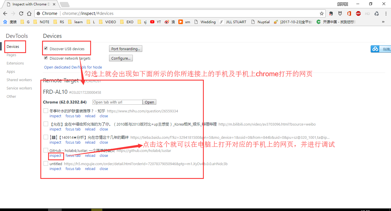
Task: Tick the checkbox for the 知乎 page
Action: pyautogui.click(x=46, y=111)
